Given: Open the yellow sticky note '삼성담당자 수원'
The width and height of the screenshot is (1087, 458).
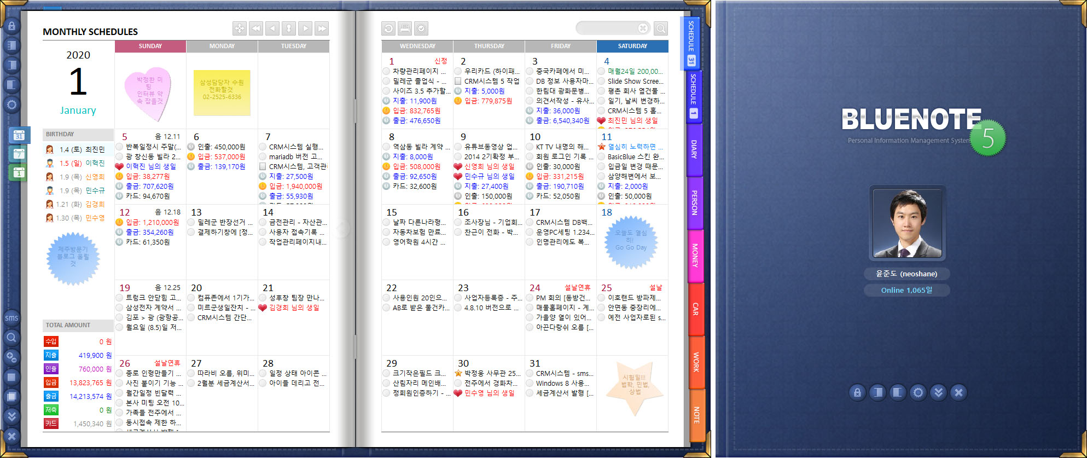Looking at the screenshot, I should pos(222,92).
